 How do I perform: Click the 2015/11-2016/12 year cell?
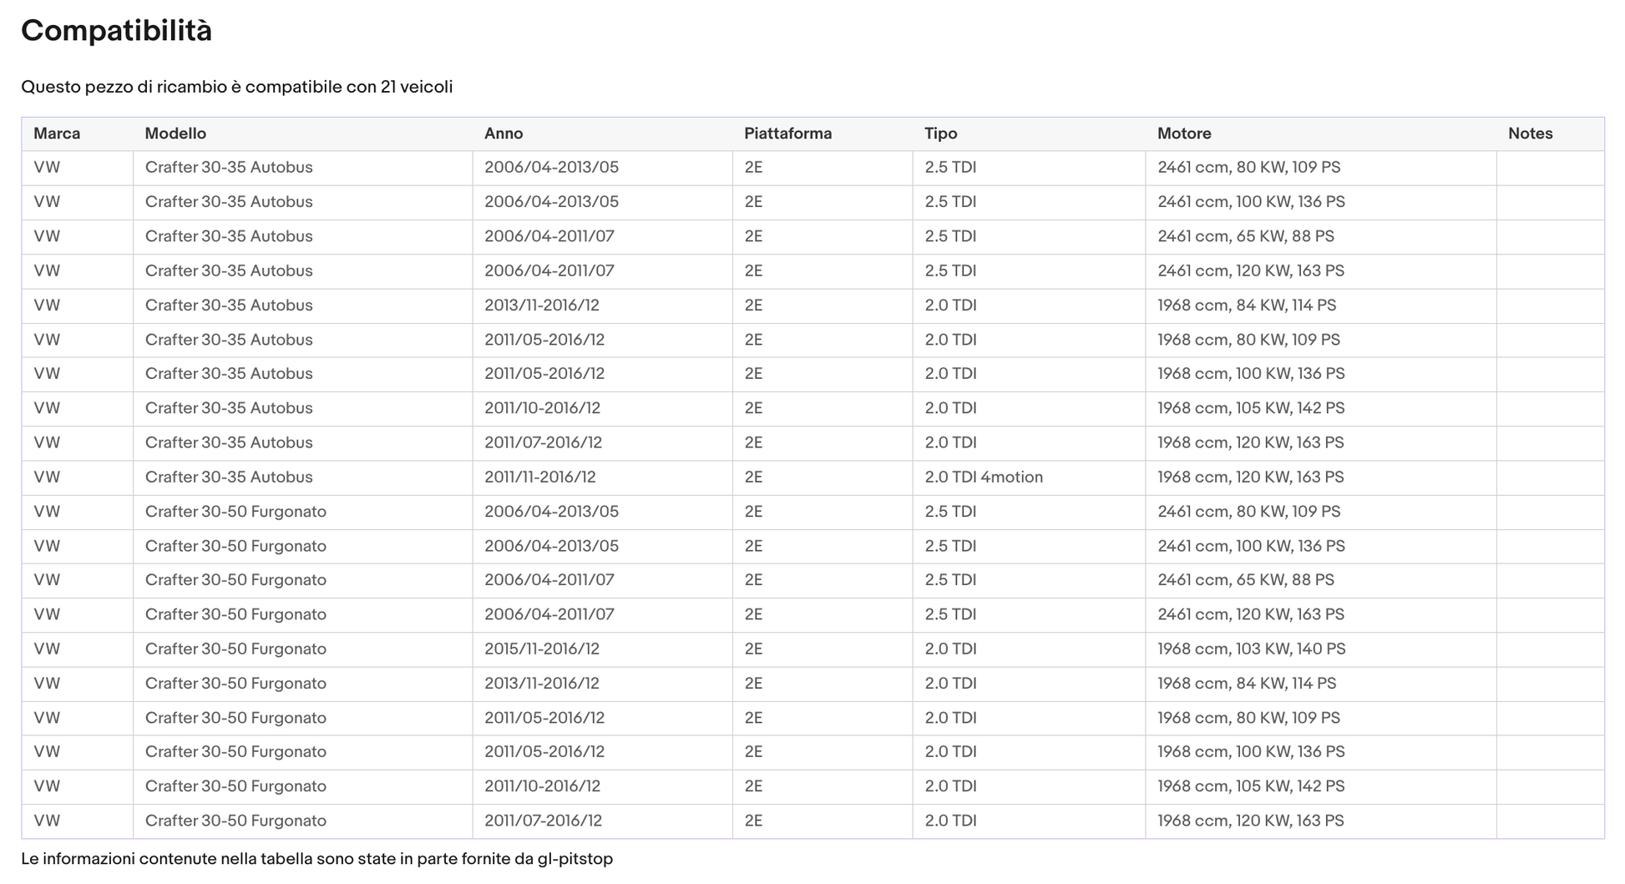542,649
